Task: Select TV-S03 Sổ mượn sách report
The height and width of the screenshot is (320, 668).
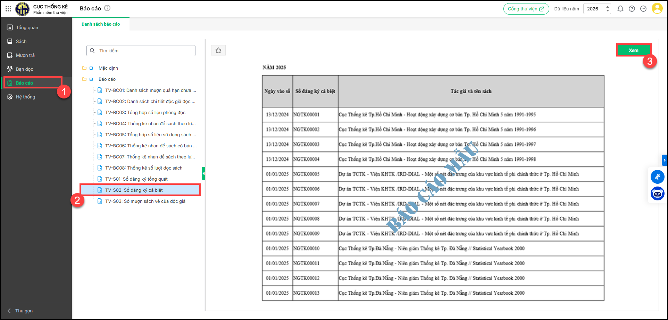Action: [145, 201]
